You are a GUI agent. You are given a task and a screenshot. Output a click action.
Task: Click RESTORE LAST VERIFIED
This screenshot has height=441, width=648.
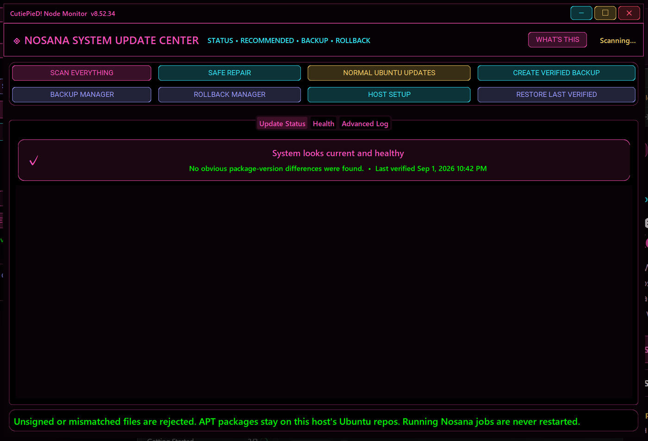pos(556,94)
